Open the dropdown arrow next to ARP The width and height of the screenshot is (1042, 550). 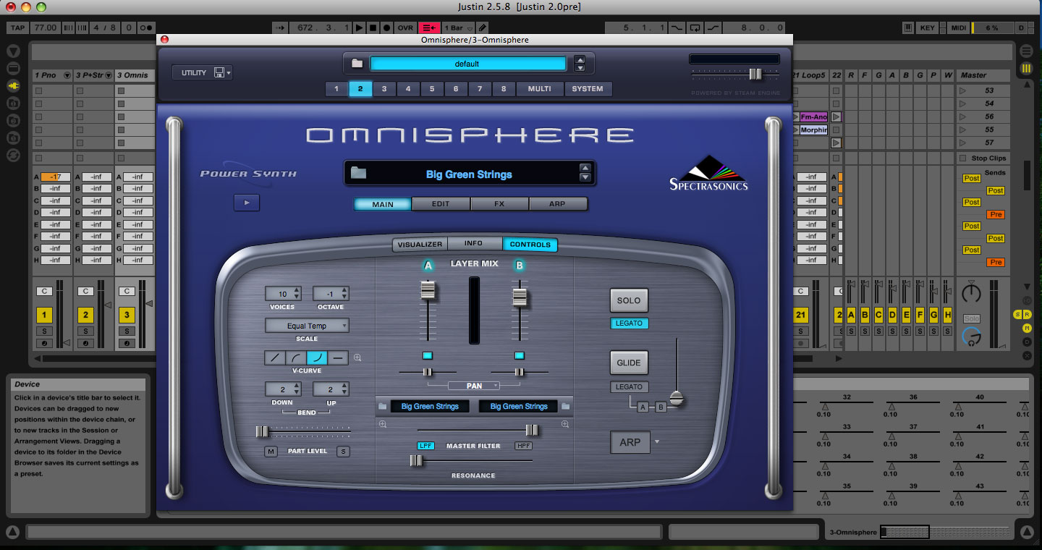(656, 441)
